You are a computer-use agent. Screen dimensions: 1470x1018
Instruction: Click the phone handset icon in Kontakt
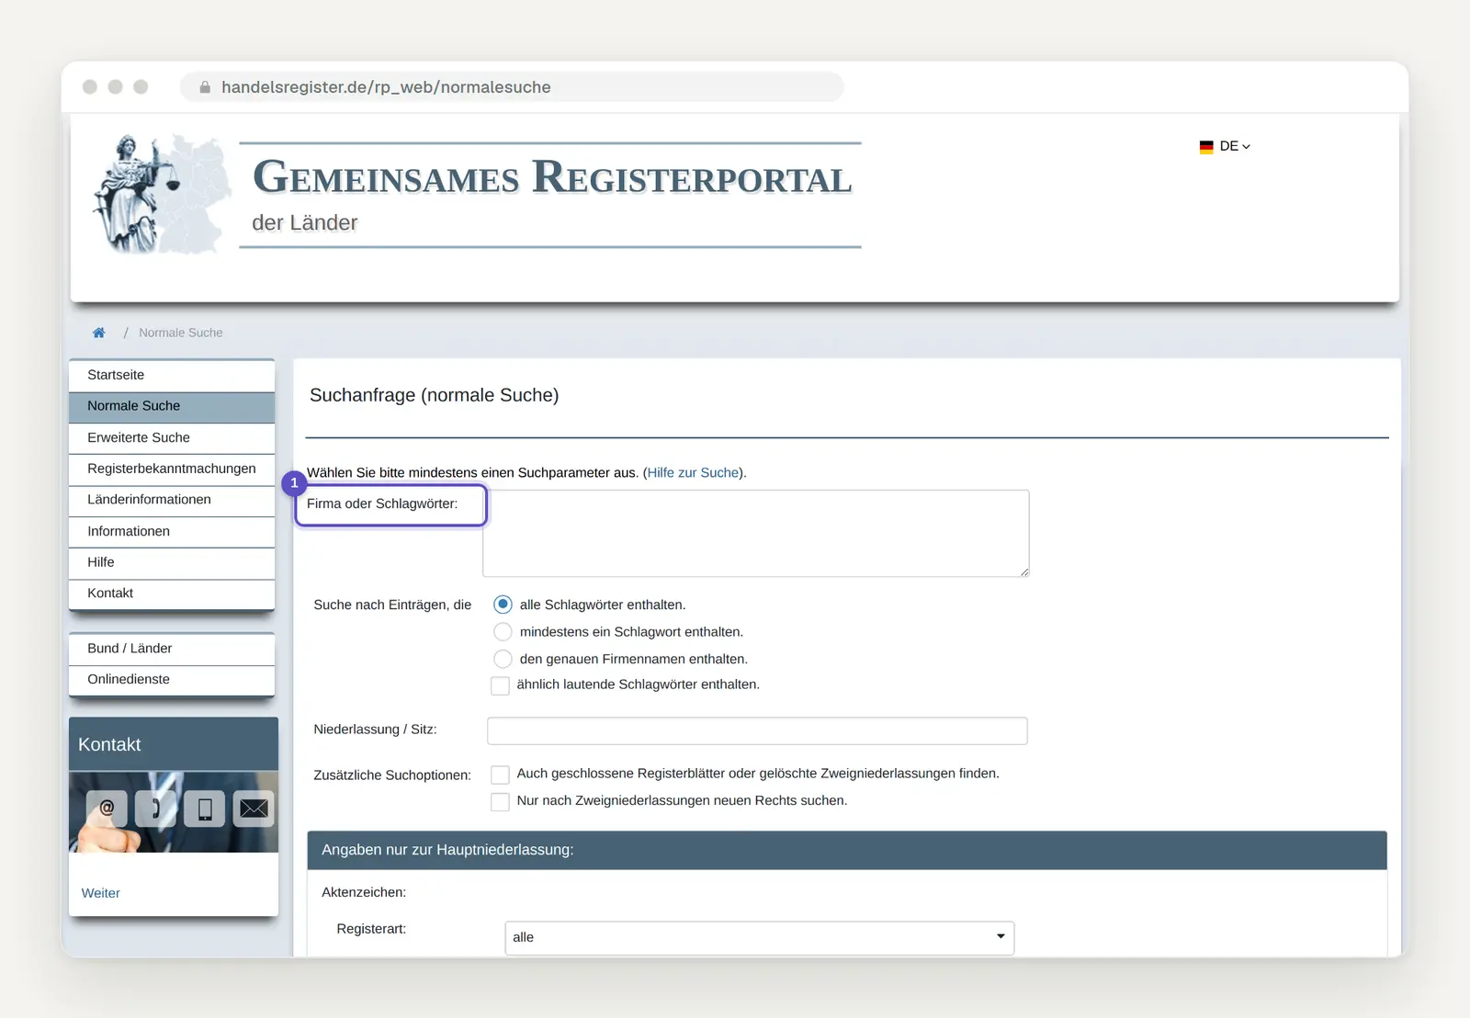(x=156, y=809)
